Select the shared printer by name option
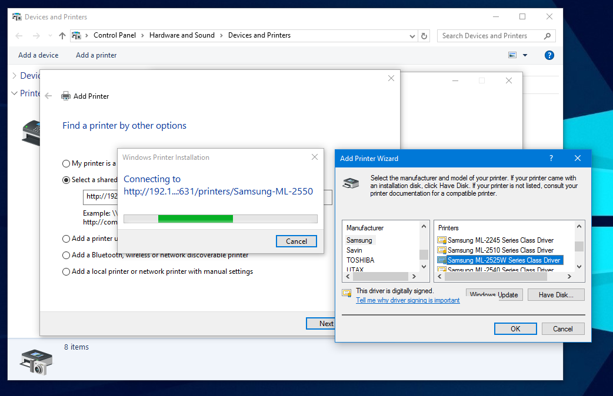This screenshot has height=396, width=613. [66, 180]
